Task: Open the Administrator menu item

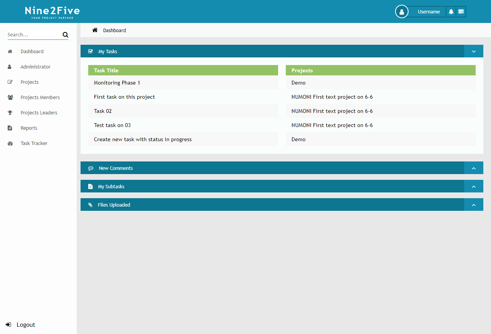Action: (36, 67)
